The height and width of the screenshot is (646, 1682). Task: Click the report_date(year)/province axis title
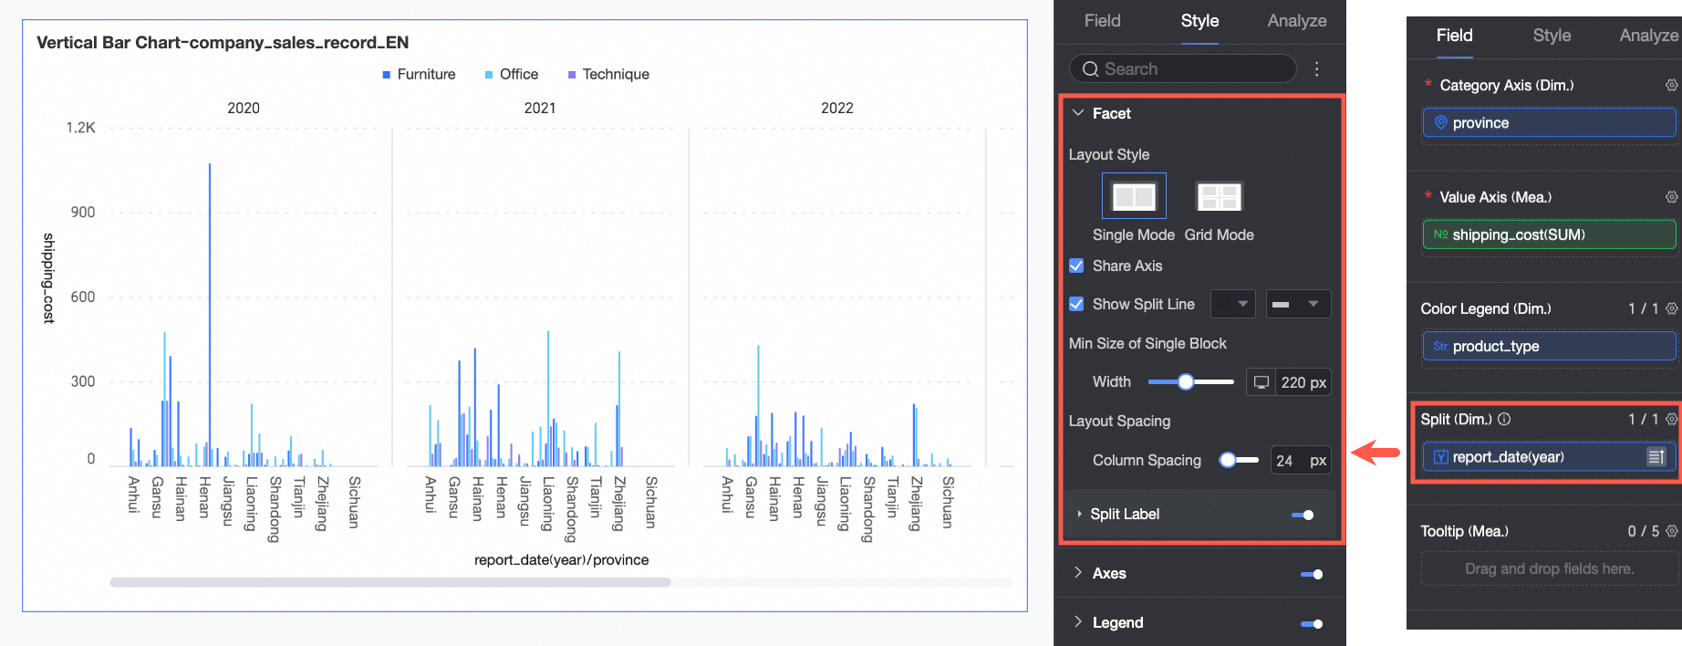pos(562,560)
